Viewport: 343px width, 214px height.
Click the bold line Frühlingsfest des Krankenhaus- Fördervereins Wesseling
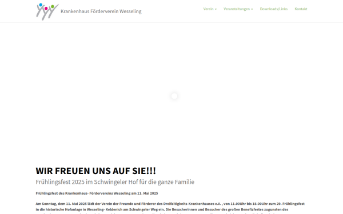pyautogui.click(x=97, y=193)
